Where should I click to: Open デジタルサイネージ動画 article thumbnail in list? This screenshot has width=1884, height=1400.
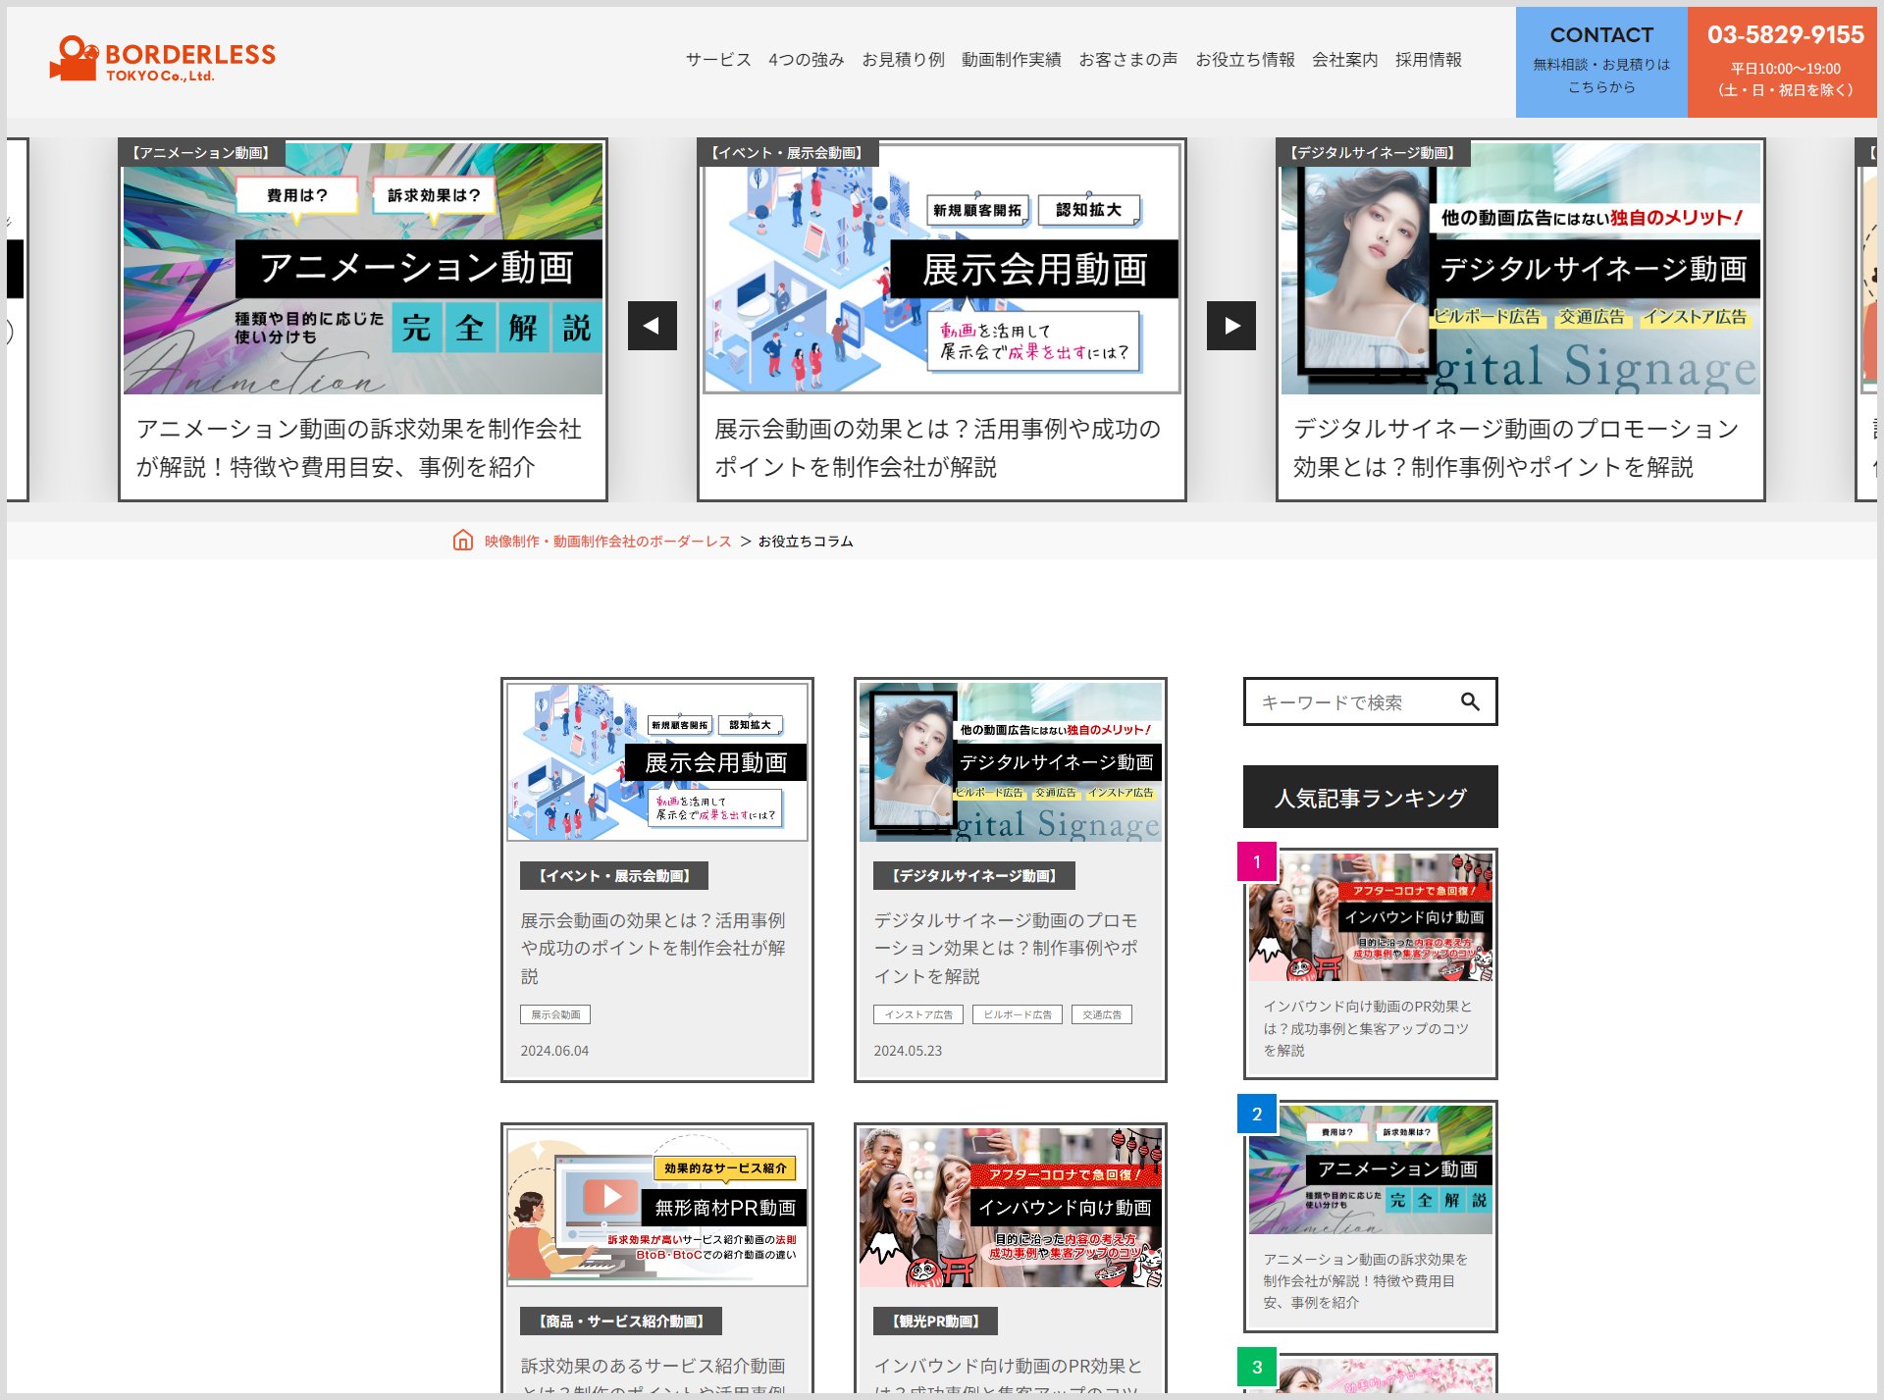(x=1011, y=762)
